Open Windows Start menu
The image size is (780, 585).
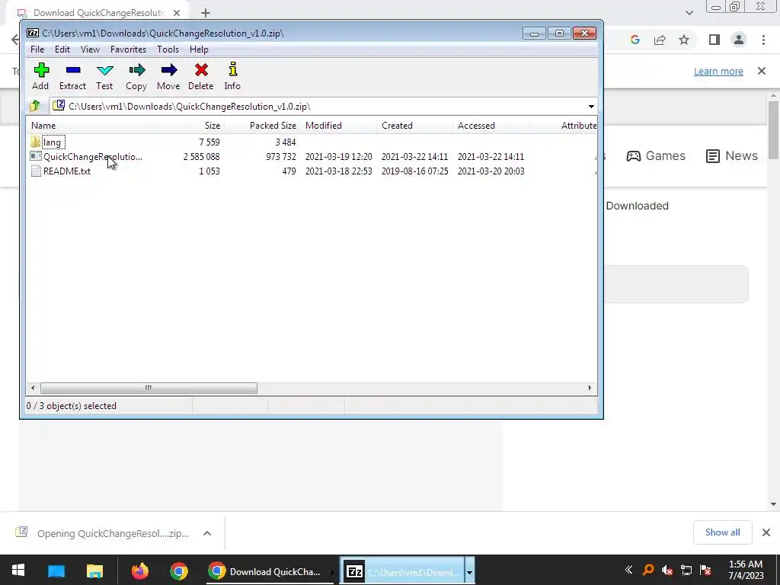click(x=18, y=570)
